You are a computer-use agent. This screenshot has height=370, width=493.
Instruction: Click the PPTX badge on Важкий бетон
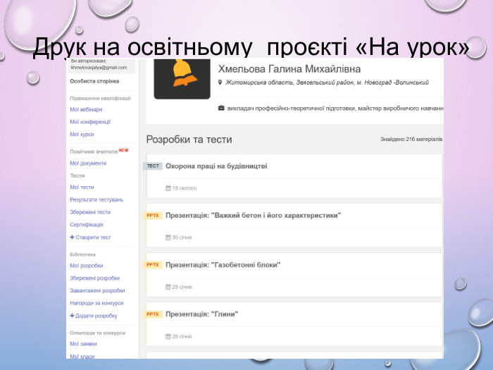coord(153,216)
